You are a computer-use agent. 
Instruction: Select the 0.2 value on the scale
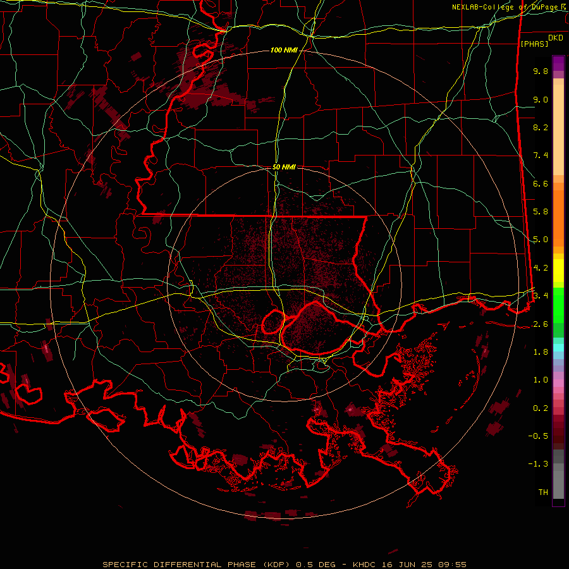pyautogui.click(x=541, y=408)
